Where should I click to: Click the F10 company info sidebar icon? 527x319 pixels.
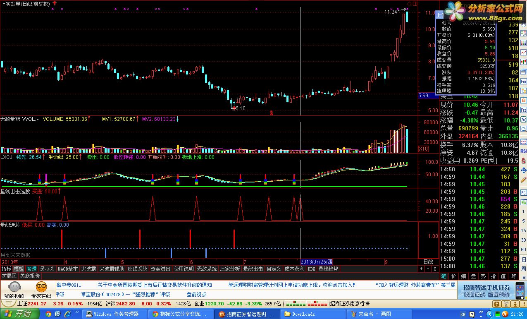524,82
